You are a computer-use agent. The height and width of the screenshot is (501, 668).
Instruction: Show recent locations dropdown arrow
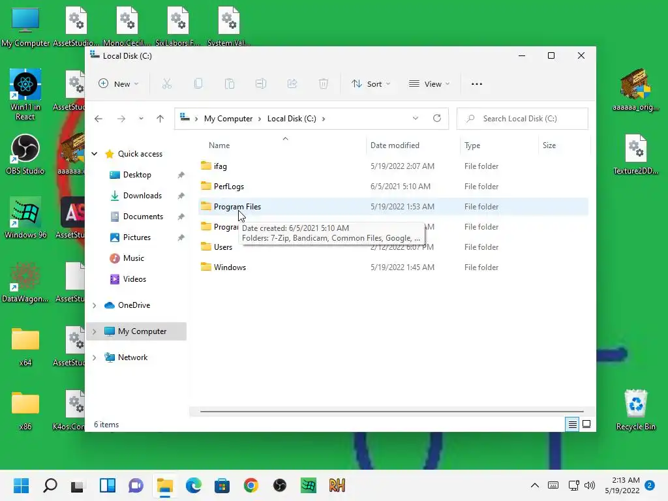(x=141, y=119)
